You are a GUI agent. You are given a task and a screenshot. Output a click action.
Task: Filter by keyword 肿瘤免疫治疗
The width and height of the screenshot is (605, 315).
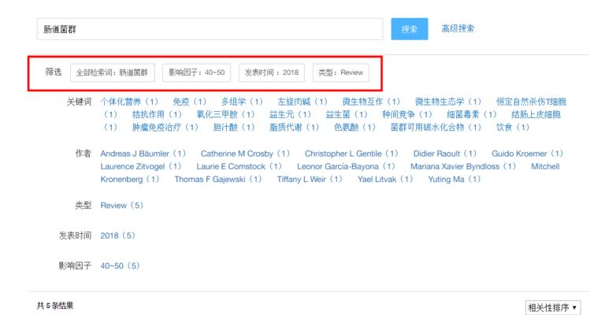(x=165, y=128)
